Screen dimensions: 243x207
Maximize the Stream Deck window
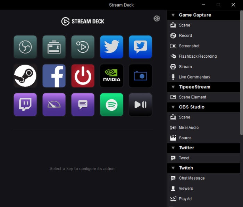[218, 5]
